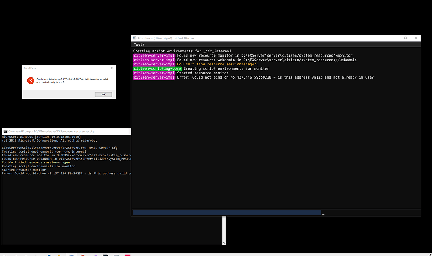Click the Command Prompt window title text

click(51, 131)
